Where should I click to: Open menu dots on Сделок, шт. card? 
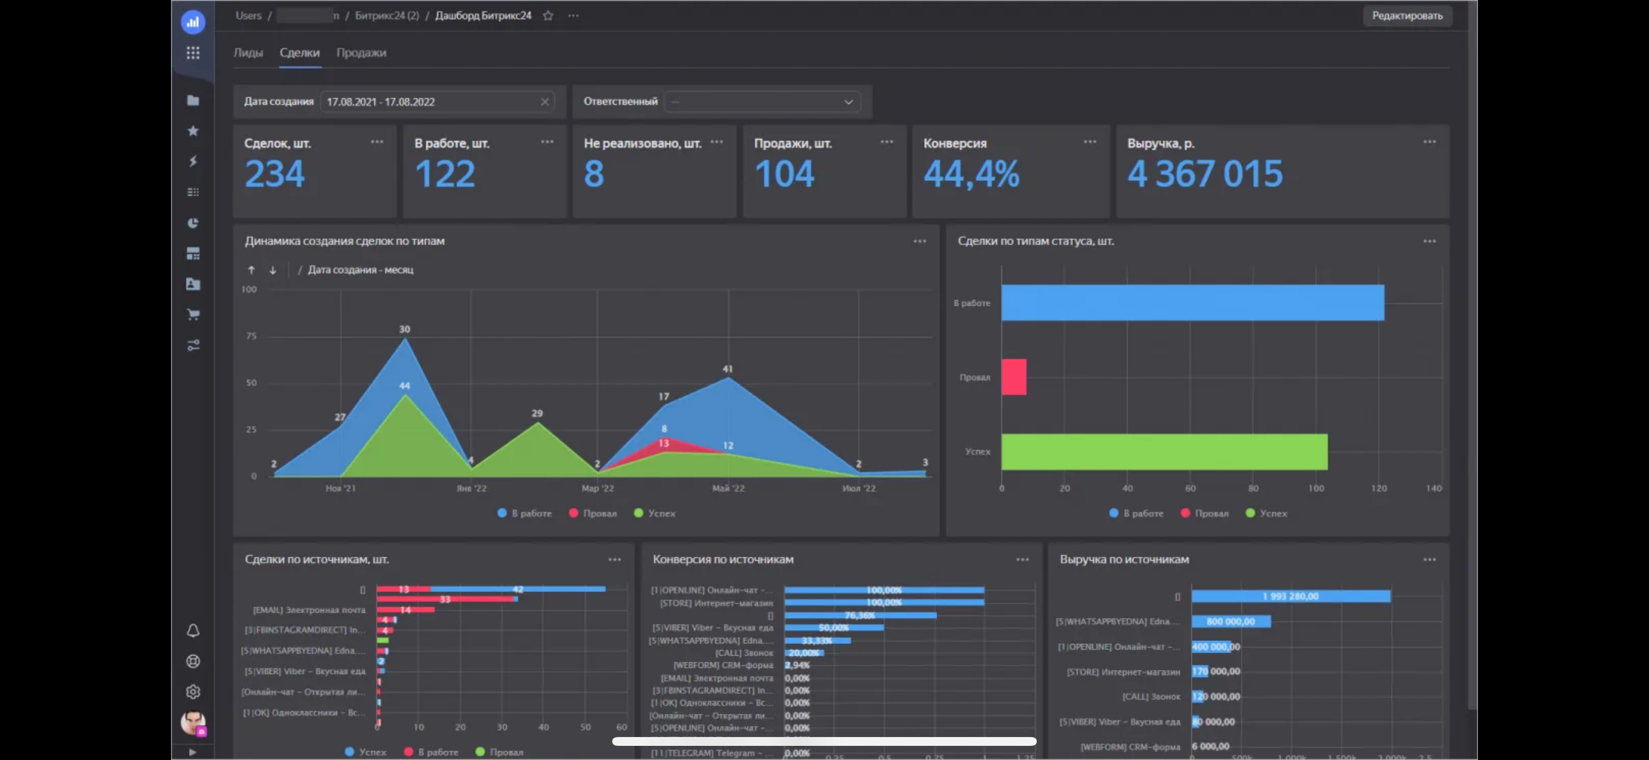click(x=377, y=142)
